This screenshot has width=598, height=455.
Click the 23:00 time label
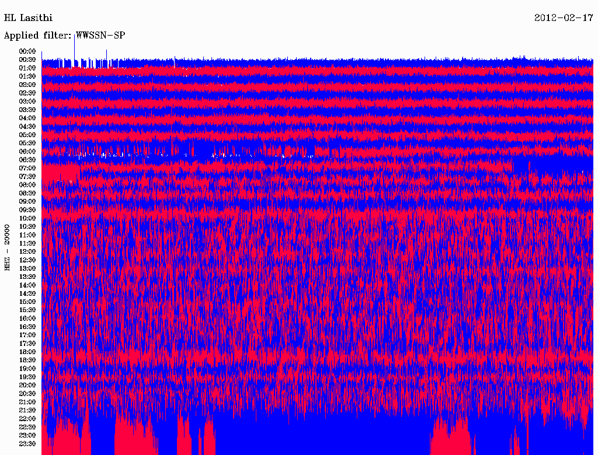(27, 435)
